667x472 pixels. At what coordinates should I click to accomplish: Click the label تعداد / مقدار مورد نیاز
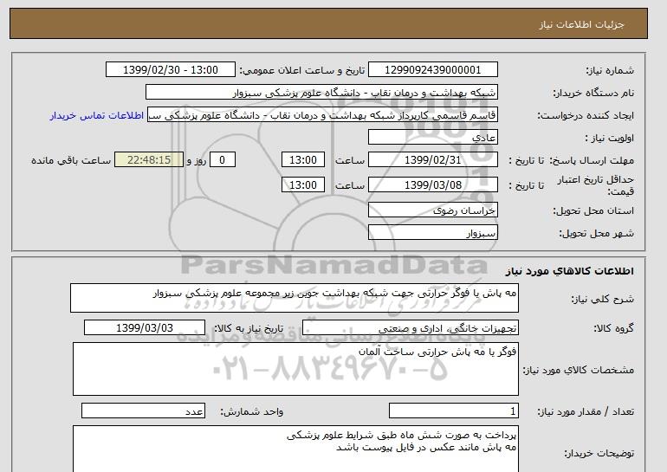(x=586, y=411)
